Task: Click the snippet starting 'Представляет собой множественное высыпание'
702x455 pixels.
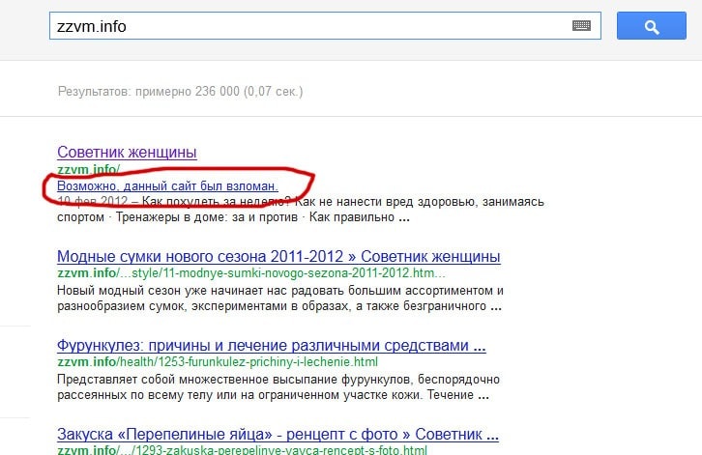Action: pos(278,387)
